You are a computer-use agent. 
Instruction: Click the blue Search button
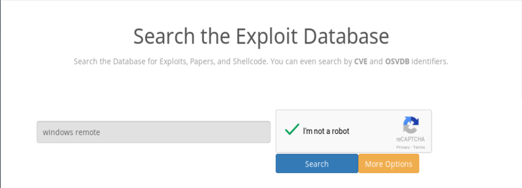pos(317,164)
